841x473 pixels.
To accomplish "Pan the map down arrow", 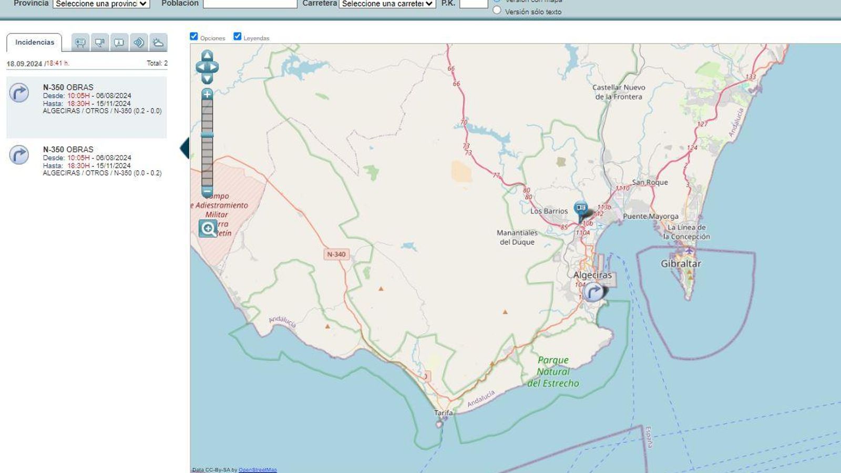I will 207,79.
